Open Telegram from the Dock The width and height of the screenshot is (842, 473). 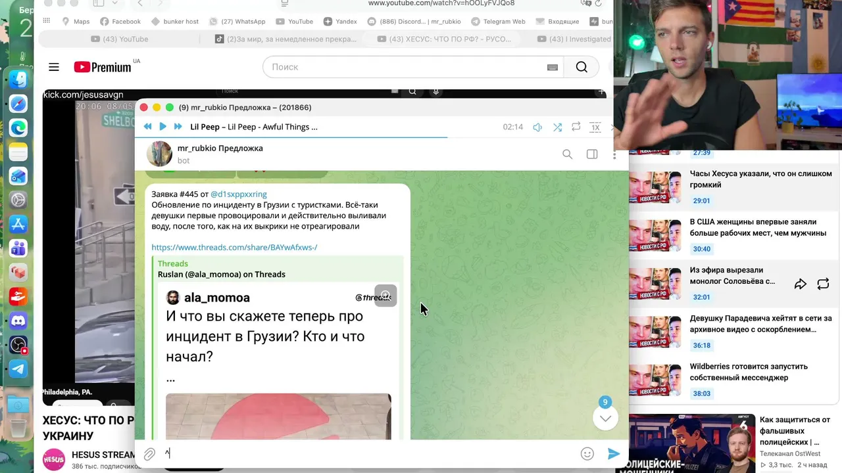pyautogui.click(x=18, y=369)
